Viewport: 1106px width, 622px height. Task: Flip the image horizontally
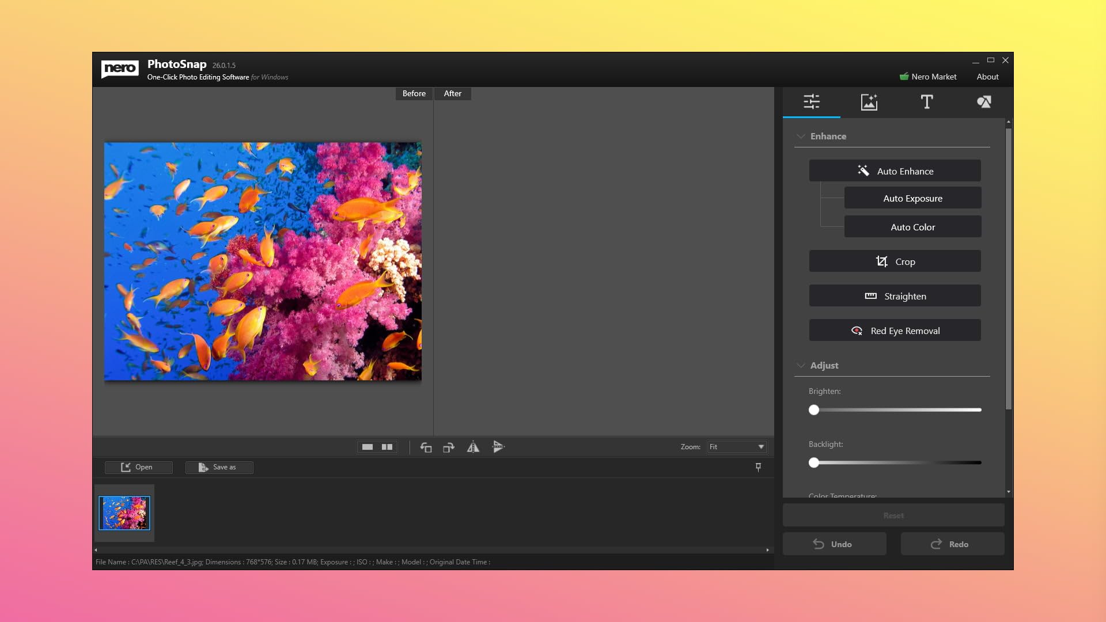coord(473,447)
